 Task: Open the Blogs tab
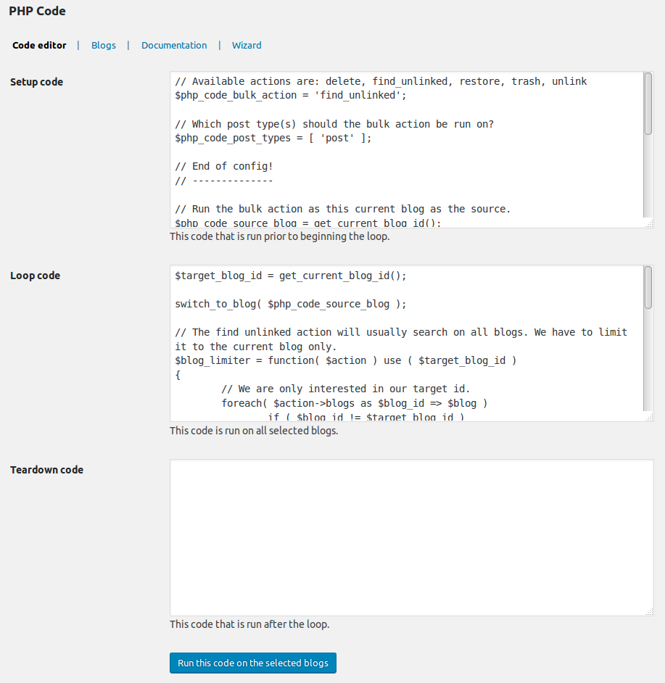[x=103, y=45]
